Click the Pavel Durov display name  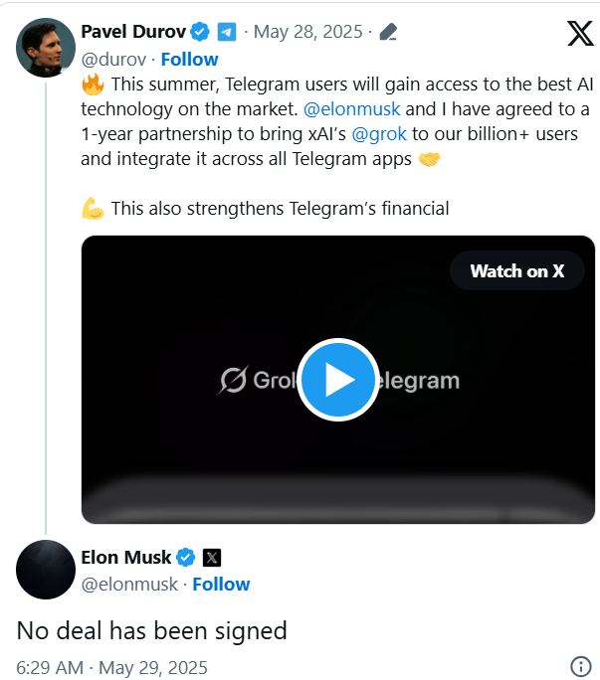133,32
